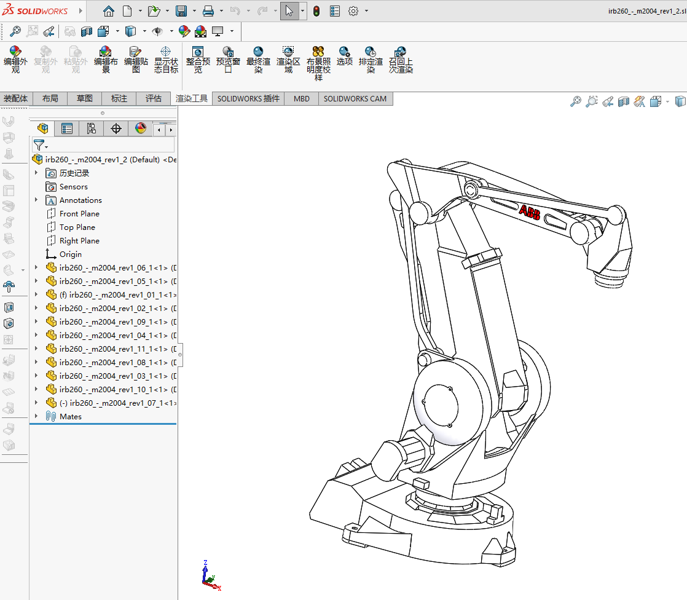Open the SOLIDWORKS CAM tab
687x600 pixels.
coord(355,98)
